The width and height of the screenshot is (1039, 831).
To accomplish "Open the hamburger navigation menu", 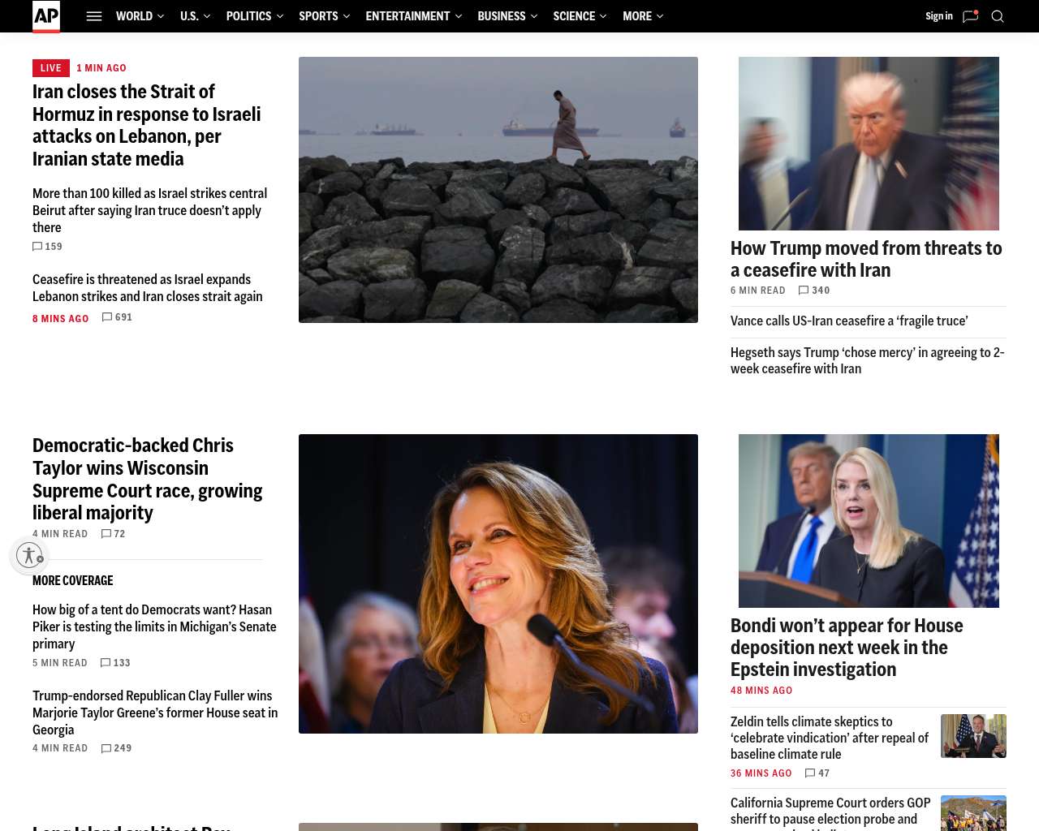I will click(x=94, y=16).
